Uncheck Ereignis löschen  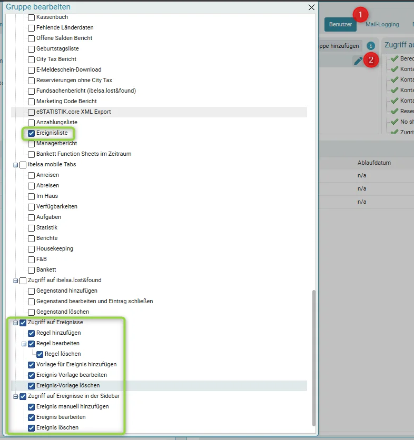coord(32,428)
